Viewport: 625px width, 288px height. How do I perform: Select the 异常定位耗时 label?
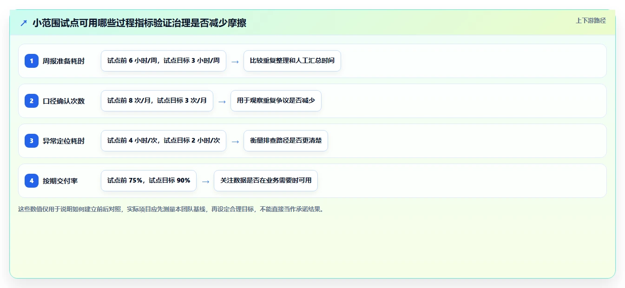click(64, 141)
